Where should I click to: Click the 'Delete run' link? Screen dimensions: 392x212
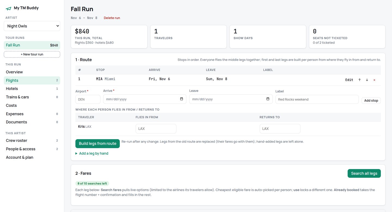pyautogui.click(x=112, y=18)
